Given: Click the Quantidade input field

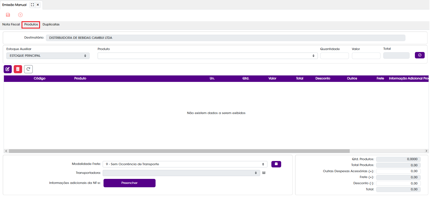Looking at the screenshot, I should pos(335,56).
